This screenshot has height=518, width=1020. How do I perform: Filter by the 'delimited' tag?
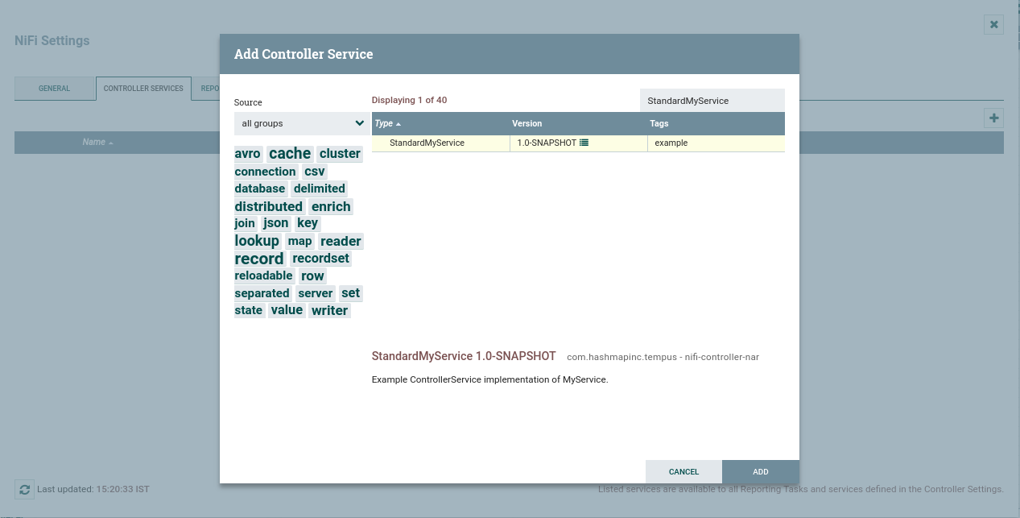pos(320,189)
